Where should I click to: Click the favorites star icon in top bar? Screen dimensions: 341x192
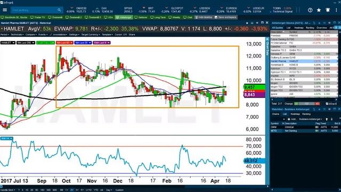[319, 10]
